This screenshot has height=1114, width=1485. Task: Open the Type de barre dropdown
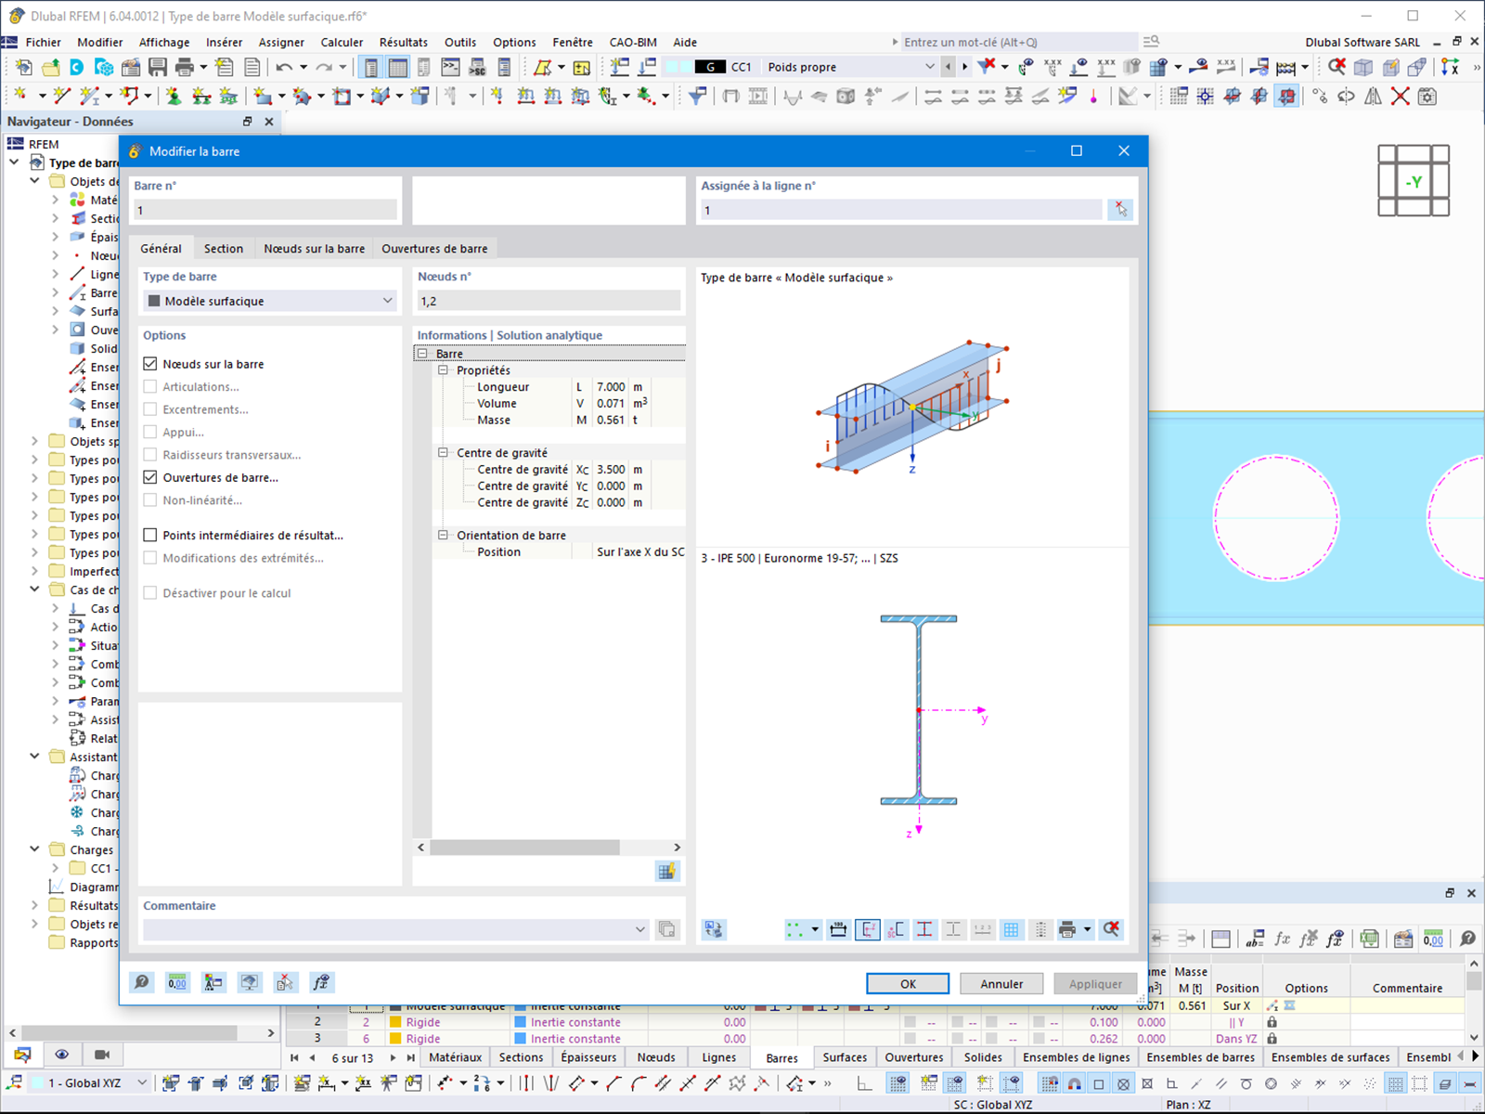point(270,301)
